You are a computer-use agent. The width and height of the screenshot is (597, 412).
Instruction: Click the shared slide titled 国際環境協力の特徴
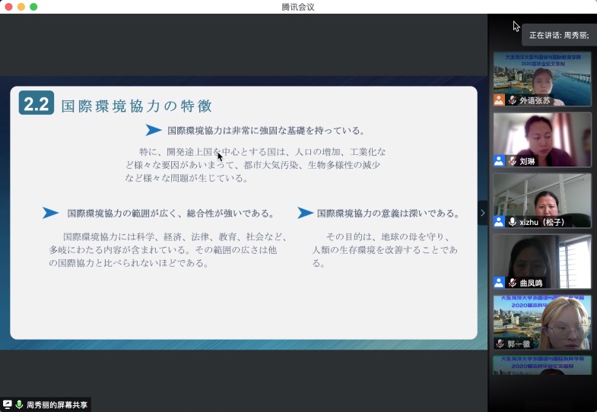pos(243,213)
